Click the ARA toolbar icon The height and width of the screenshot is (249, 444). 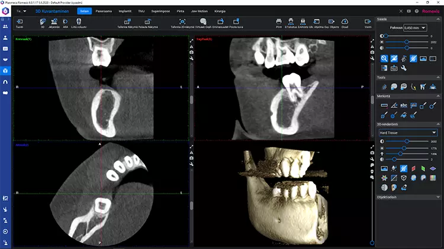click(65, 21)
